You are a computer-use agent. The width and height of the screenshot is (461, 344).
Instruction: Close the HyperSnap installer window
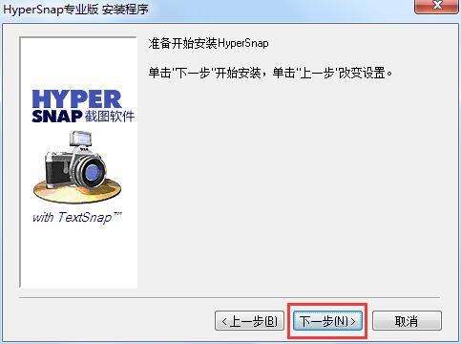[437, 6]
